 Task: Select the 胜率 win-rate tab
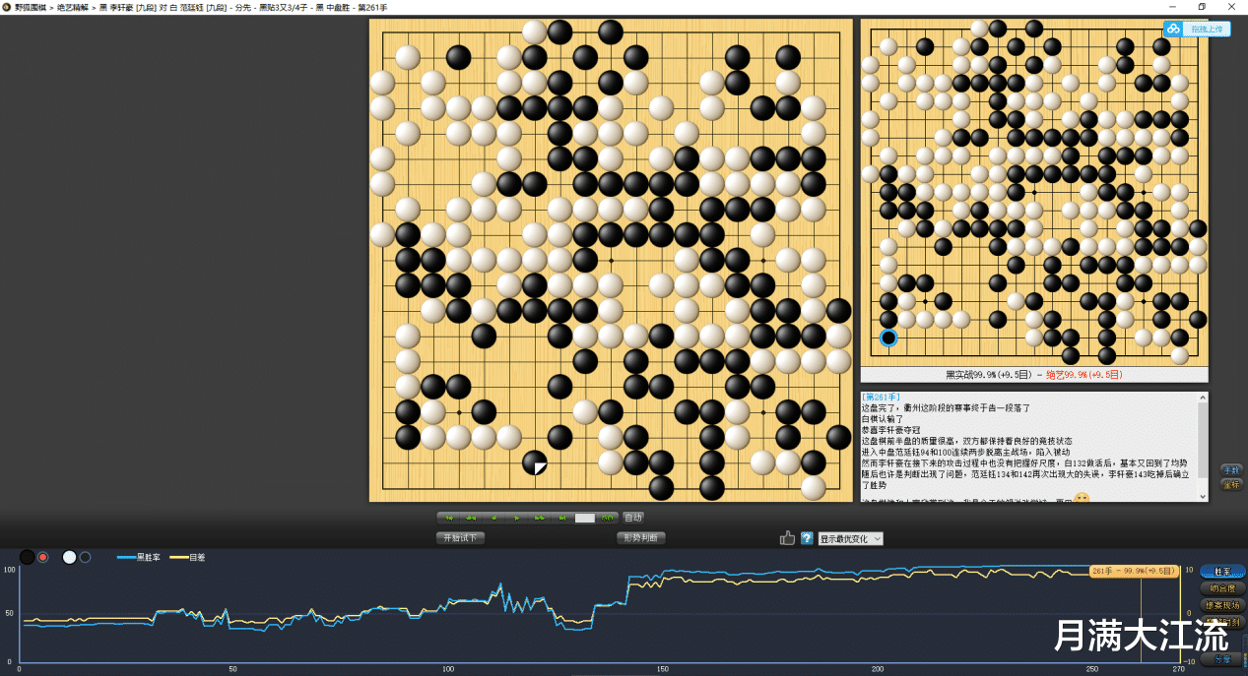pos(1222,571)
